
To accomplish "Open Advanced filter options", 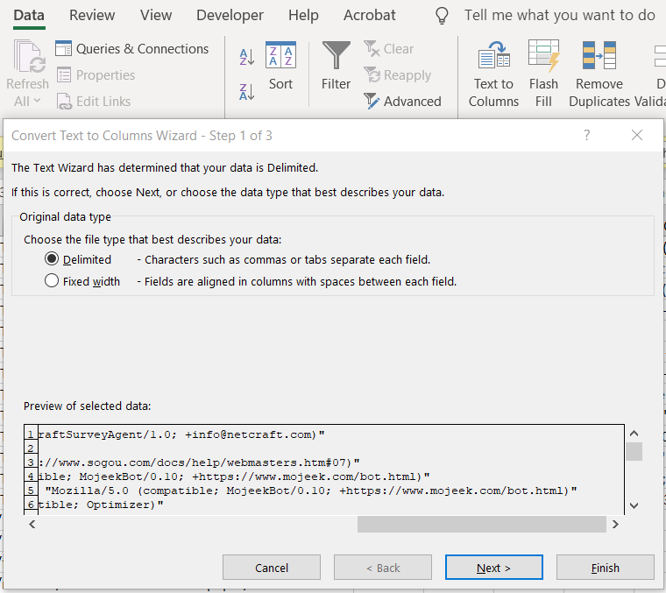I will pyautogui.click(x=402, y=102).
